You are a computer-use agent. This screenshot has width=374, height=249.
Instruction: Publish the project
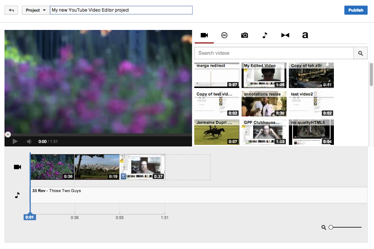[356, 10]
